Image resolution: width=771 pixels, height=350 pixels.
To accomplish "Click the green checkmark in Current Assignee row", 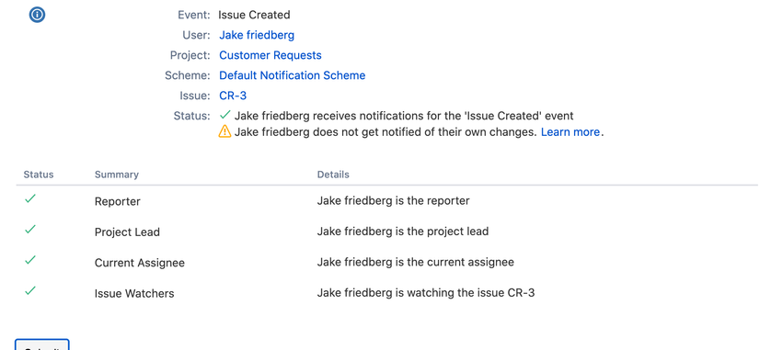I will pyautogui.click(x=30, y=260).
